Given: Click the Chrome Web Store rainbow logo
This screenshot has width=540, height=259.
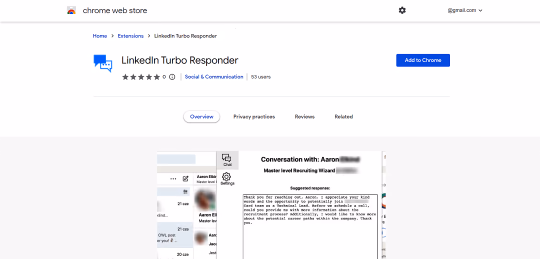Looking at the screenshot, I should coord(71,10).
